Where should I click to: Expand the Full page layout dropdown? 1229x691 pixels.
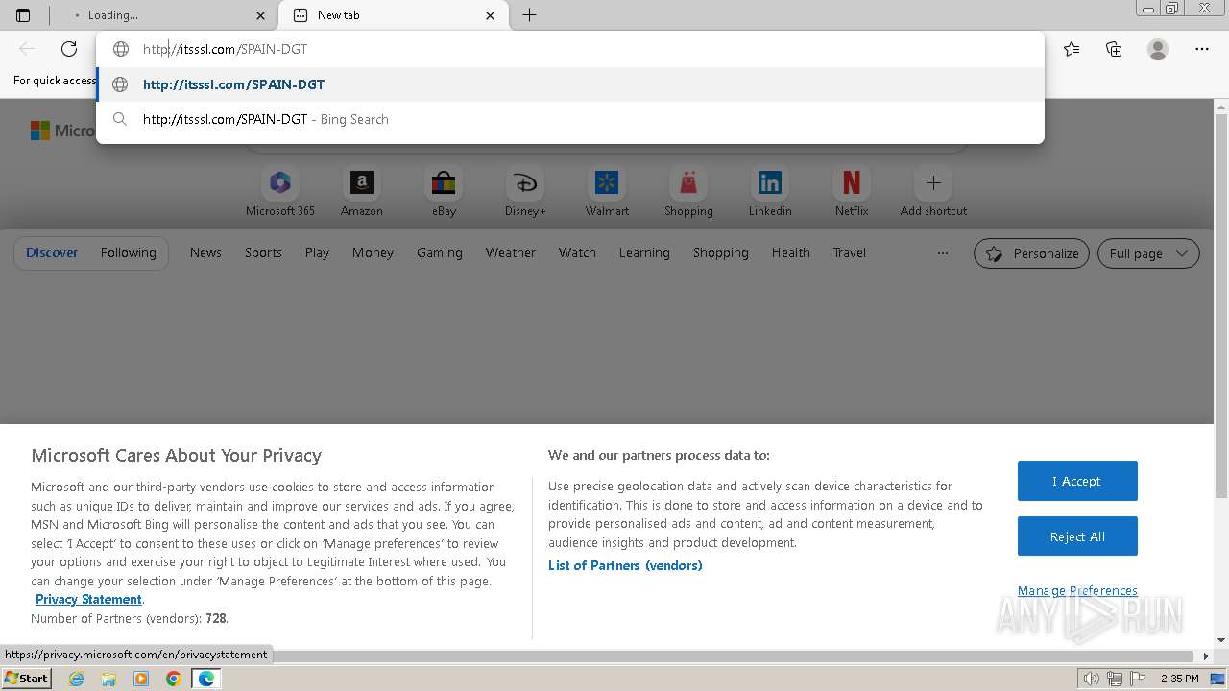pos(1148,253)
